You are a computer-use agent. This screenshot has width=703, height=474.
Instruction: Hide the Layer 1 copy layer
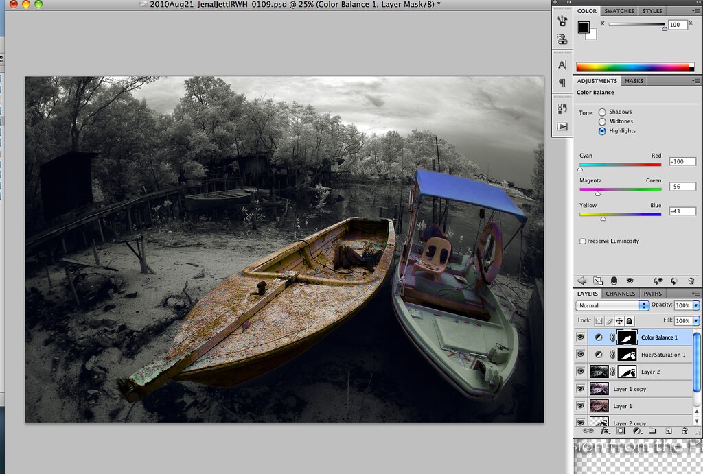point(581,388)
